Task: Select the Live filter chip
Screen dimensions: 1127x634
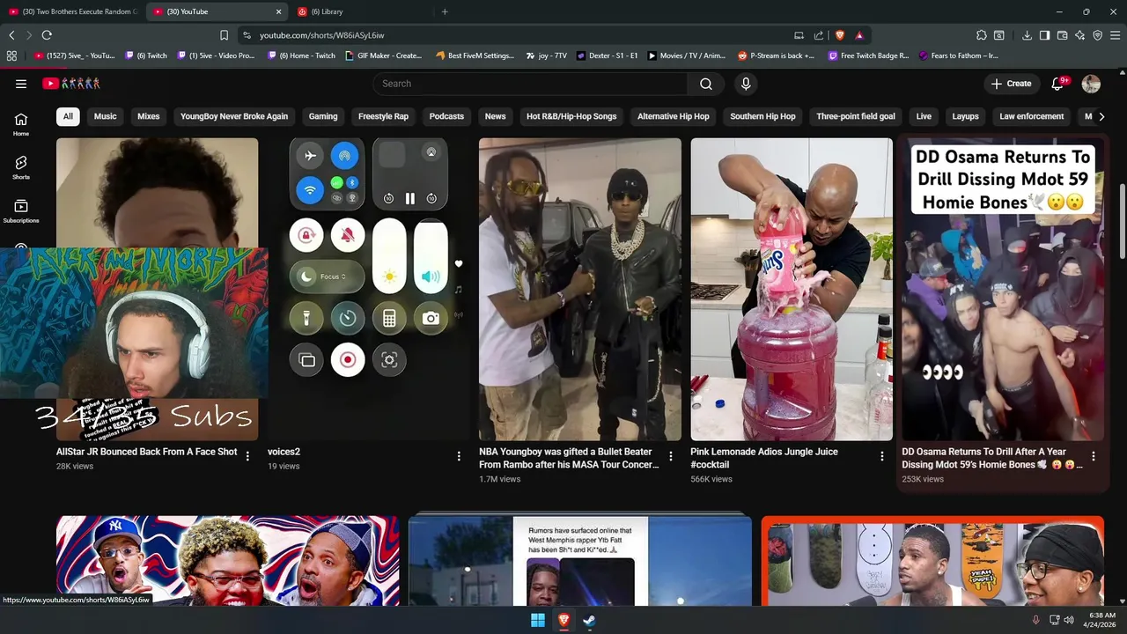Action: [924, 116]
